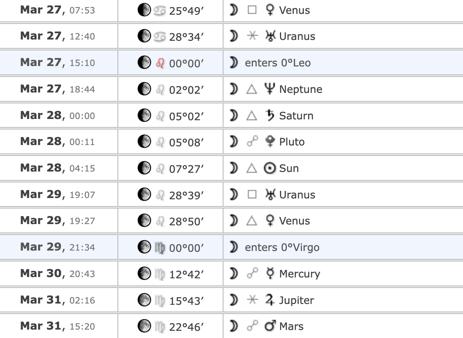This screenshot has height=338, width=463.
Task: Click the red Leo sign icon
Action: click(160, 63)
